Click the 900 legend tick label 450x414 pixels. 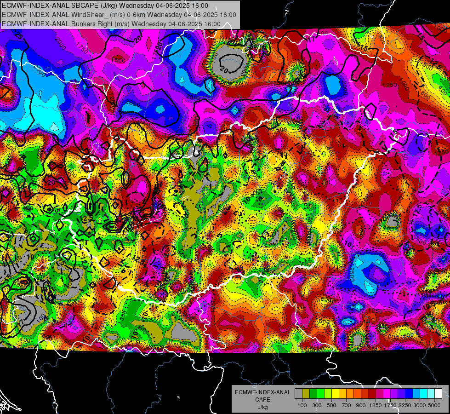pyautogui.click(x=361, y=405)
